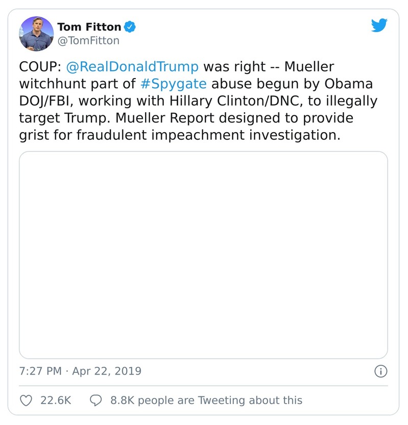Screen dimensions: 408x425
Task: Click the 7:27 PM time text
Action: 40,371
